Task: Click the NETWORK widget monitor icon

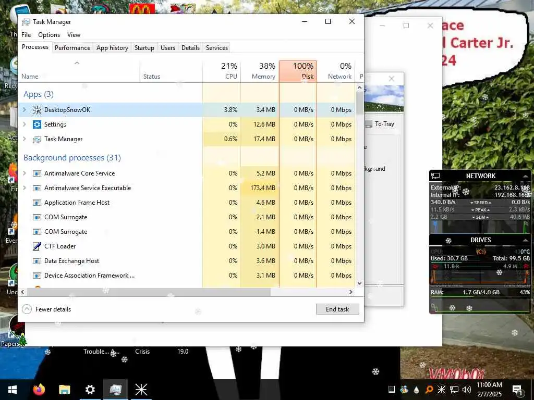Action: [435, 176]
